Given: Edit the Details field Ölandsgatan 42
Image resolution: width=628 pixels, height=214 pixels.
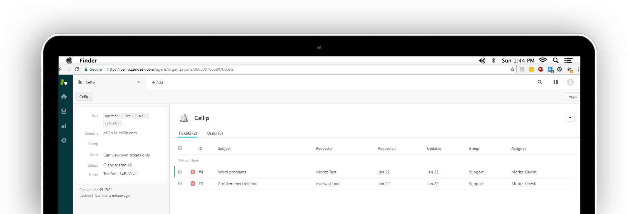Looking at the screenshot, I should 117,165.
